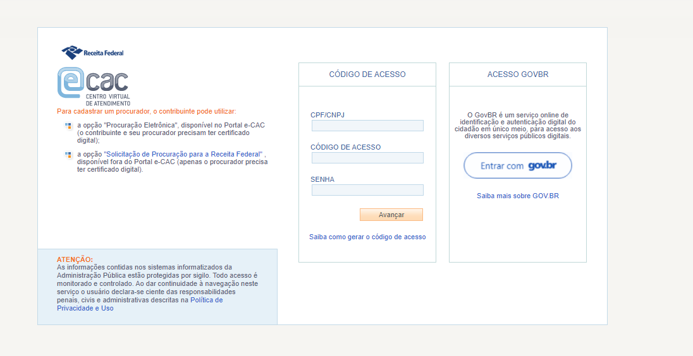Open Política de Privacidade e Uso link
This screenshot has width=693, height=356.
(140, 304)
